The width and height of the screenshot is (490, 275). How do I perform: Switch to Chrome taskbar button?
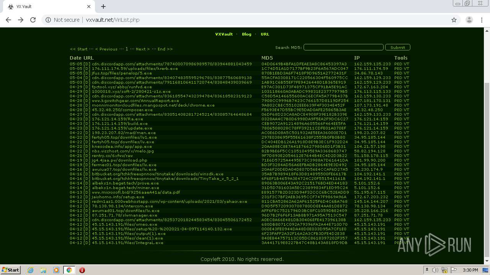coord(69,270)
